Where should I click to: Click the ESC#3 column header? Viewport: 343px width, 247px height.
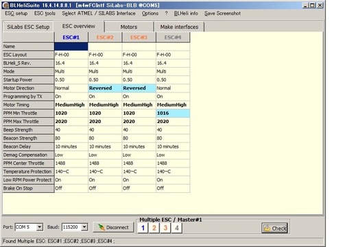tap(139, 37)
